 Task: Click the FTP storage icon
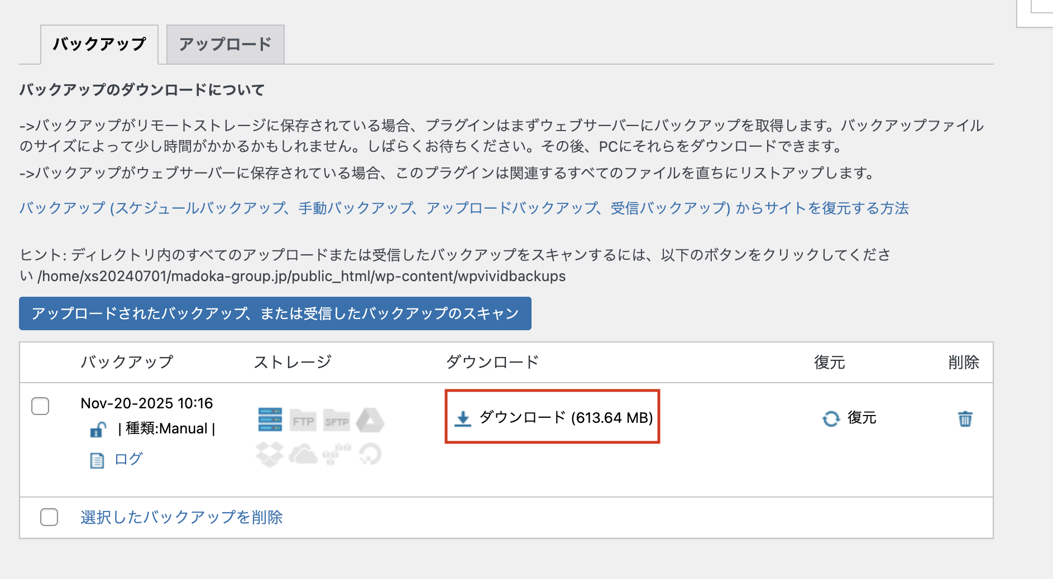[302, 421]
